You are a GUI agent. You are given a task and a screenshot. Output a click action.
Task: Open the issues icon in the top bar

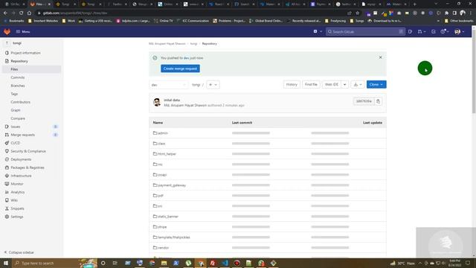[x=410, y=31]
